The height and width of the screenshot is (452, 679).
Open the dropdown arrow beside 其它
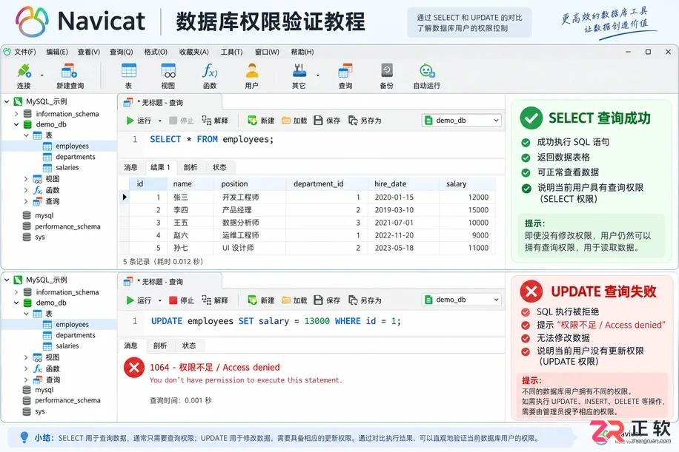coord(317,75)
